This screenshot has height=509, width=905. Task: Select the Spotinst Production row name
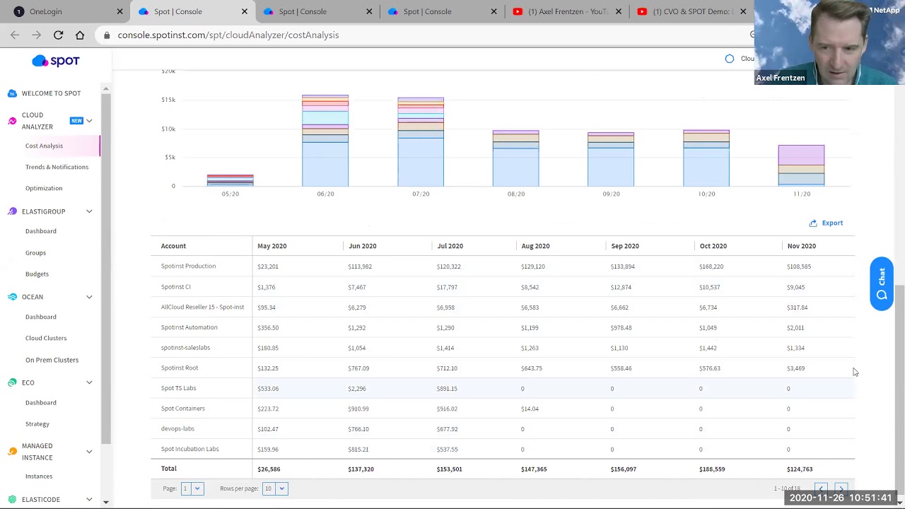pos(188,267)
